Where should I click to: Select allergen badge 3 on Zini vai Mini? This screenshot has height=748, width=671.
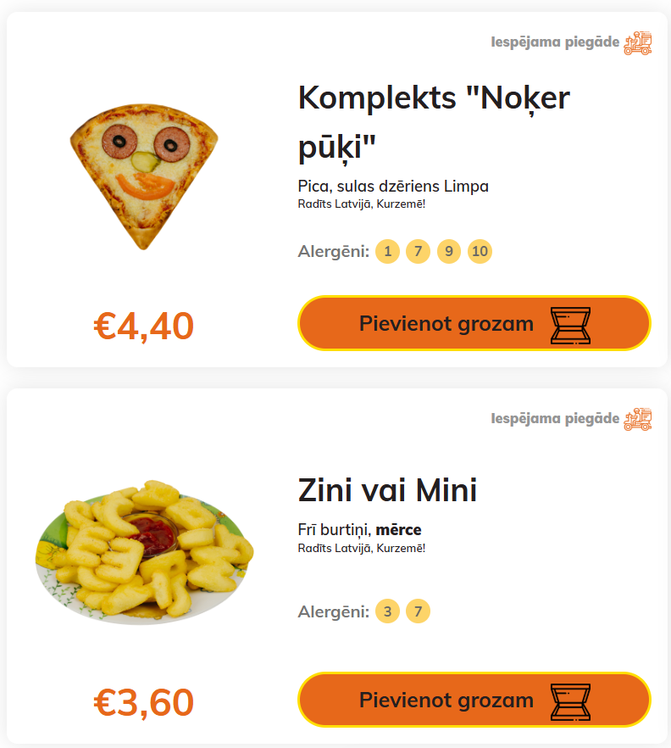(x=387, y=611)
